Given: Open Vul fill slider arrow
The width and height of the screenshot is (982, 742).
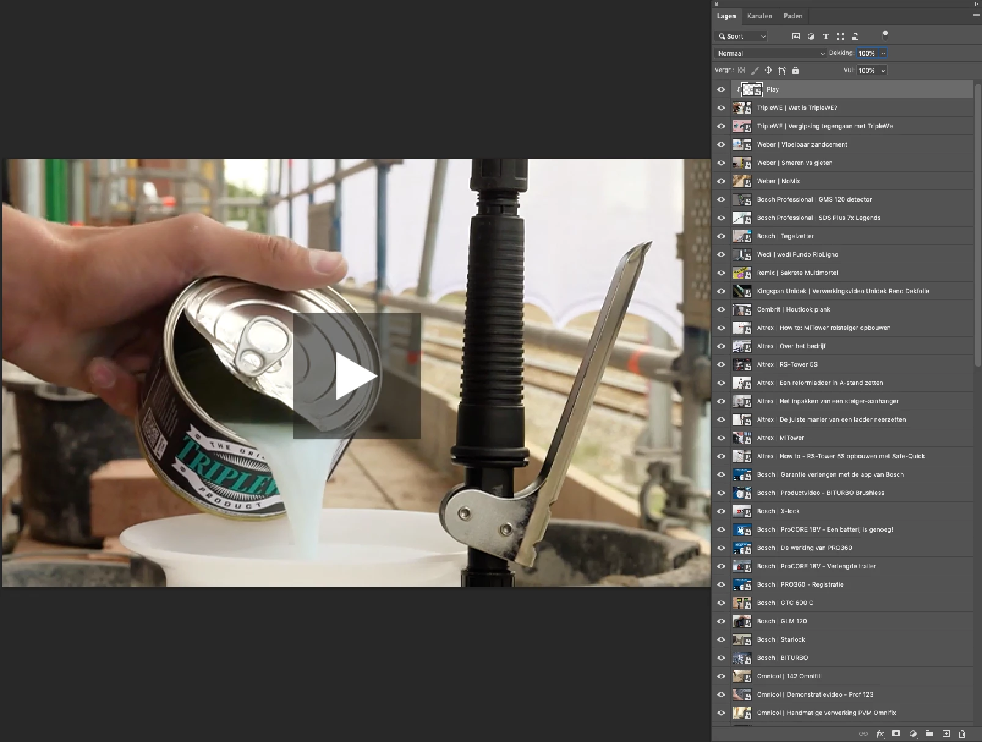Looking at the screenshot, I should 883,70.
